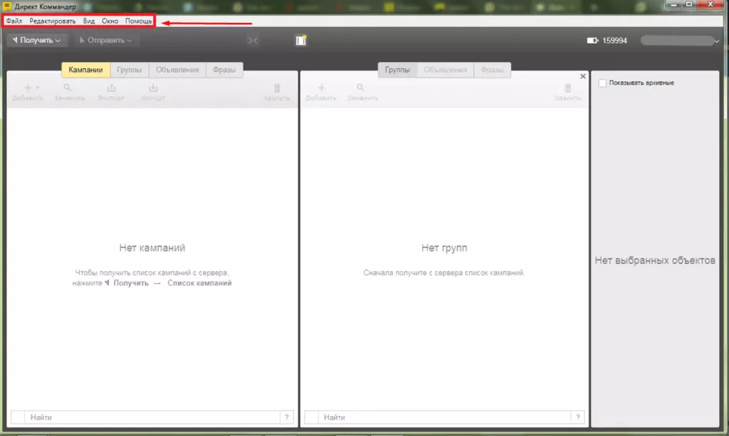The height and width of the screenshot is (436, 729).
Task: Click Добавить in the campaigns panel
Action: (28, 92)
